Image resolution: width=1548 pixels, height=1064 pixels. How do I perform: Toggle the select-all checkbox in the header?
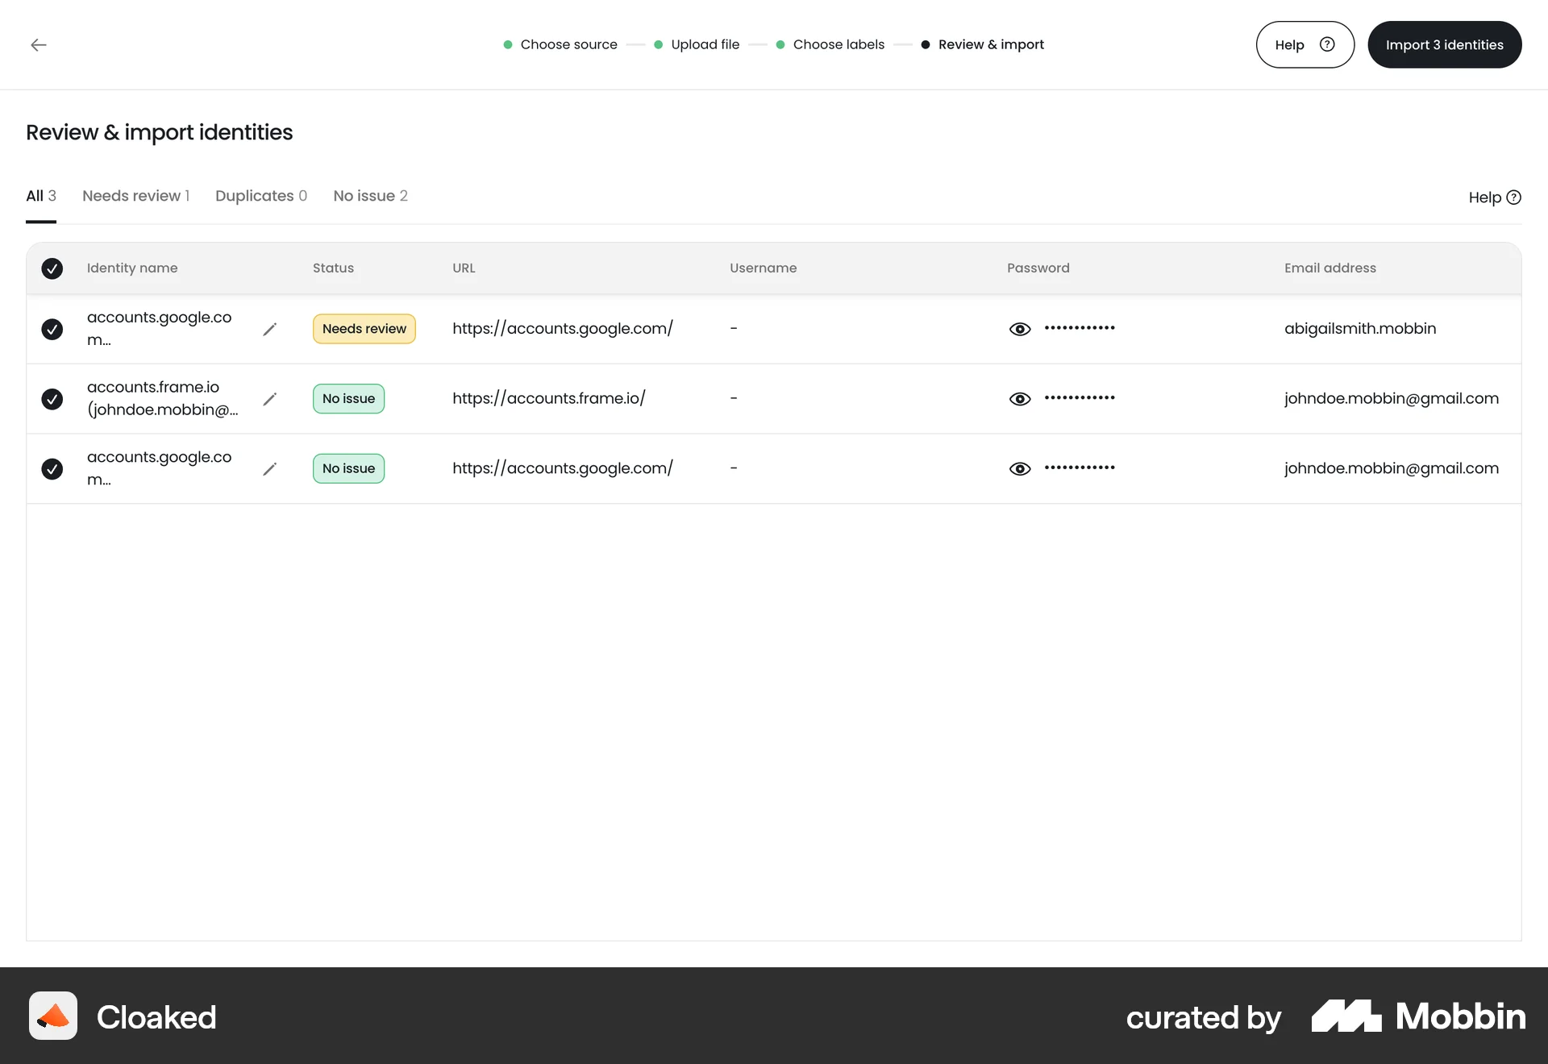pyautogui.click(x=52, y=268)
